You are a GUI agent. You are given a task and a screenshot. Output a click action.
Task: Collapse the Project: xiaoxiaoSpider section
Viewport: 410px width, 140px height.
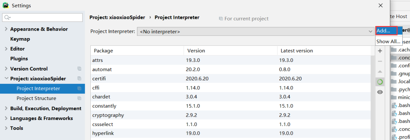pyautogui.click(x=6, y=79)
